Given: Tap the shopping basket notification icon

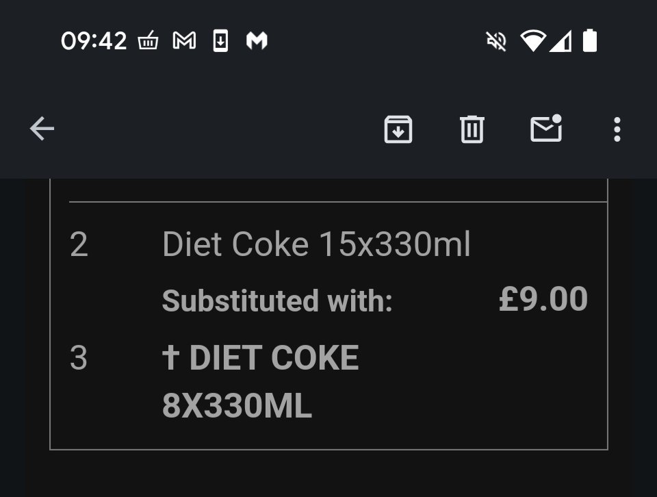Looking at the screenshot, I should [149, 40].
